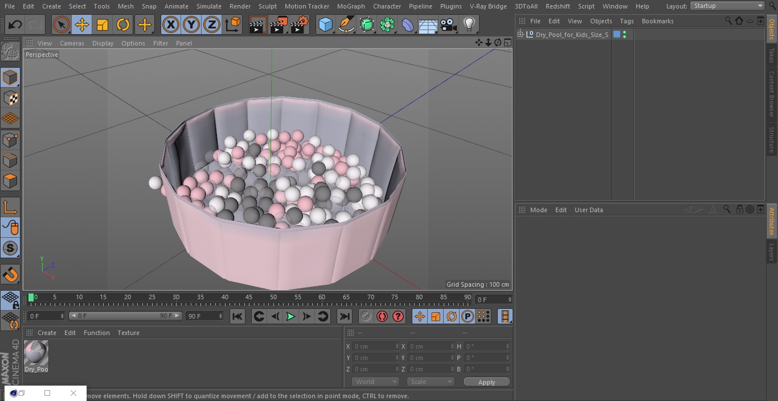Toggle Z axis lock

(212, 25)
